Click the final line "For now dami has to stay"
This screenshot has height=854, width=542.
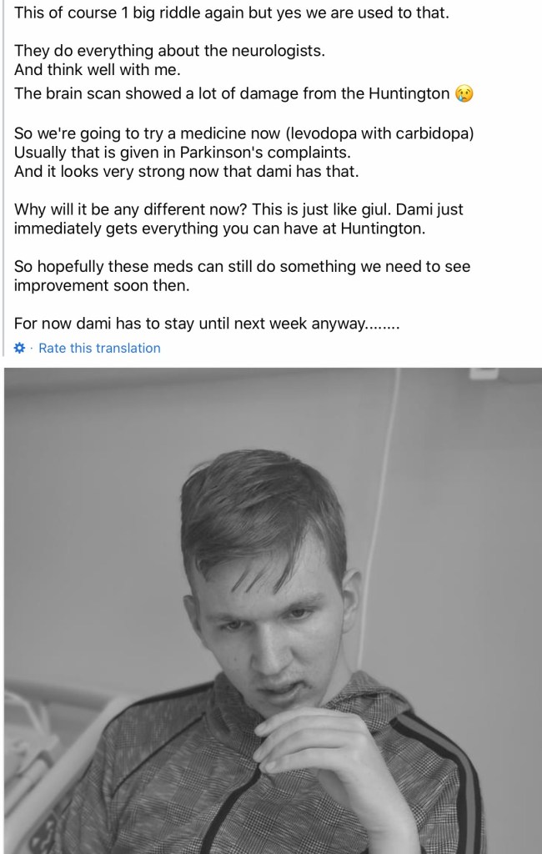207,324
